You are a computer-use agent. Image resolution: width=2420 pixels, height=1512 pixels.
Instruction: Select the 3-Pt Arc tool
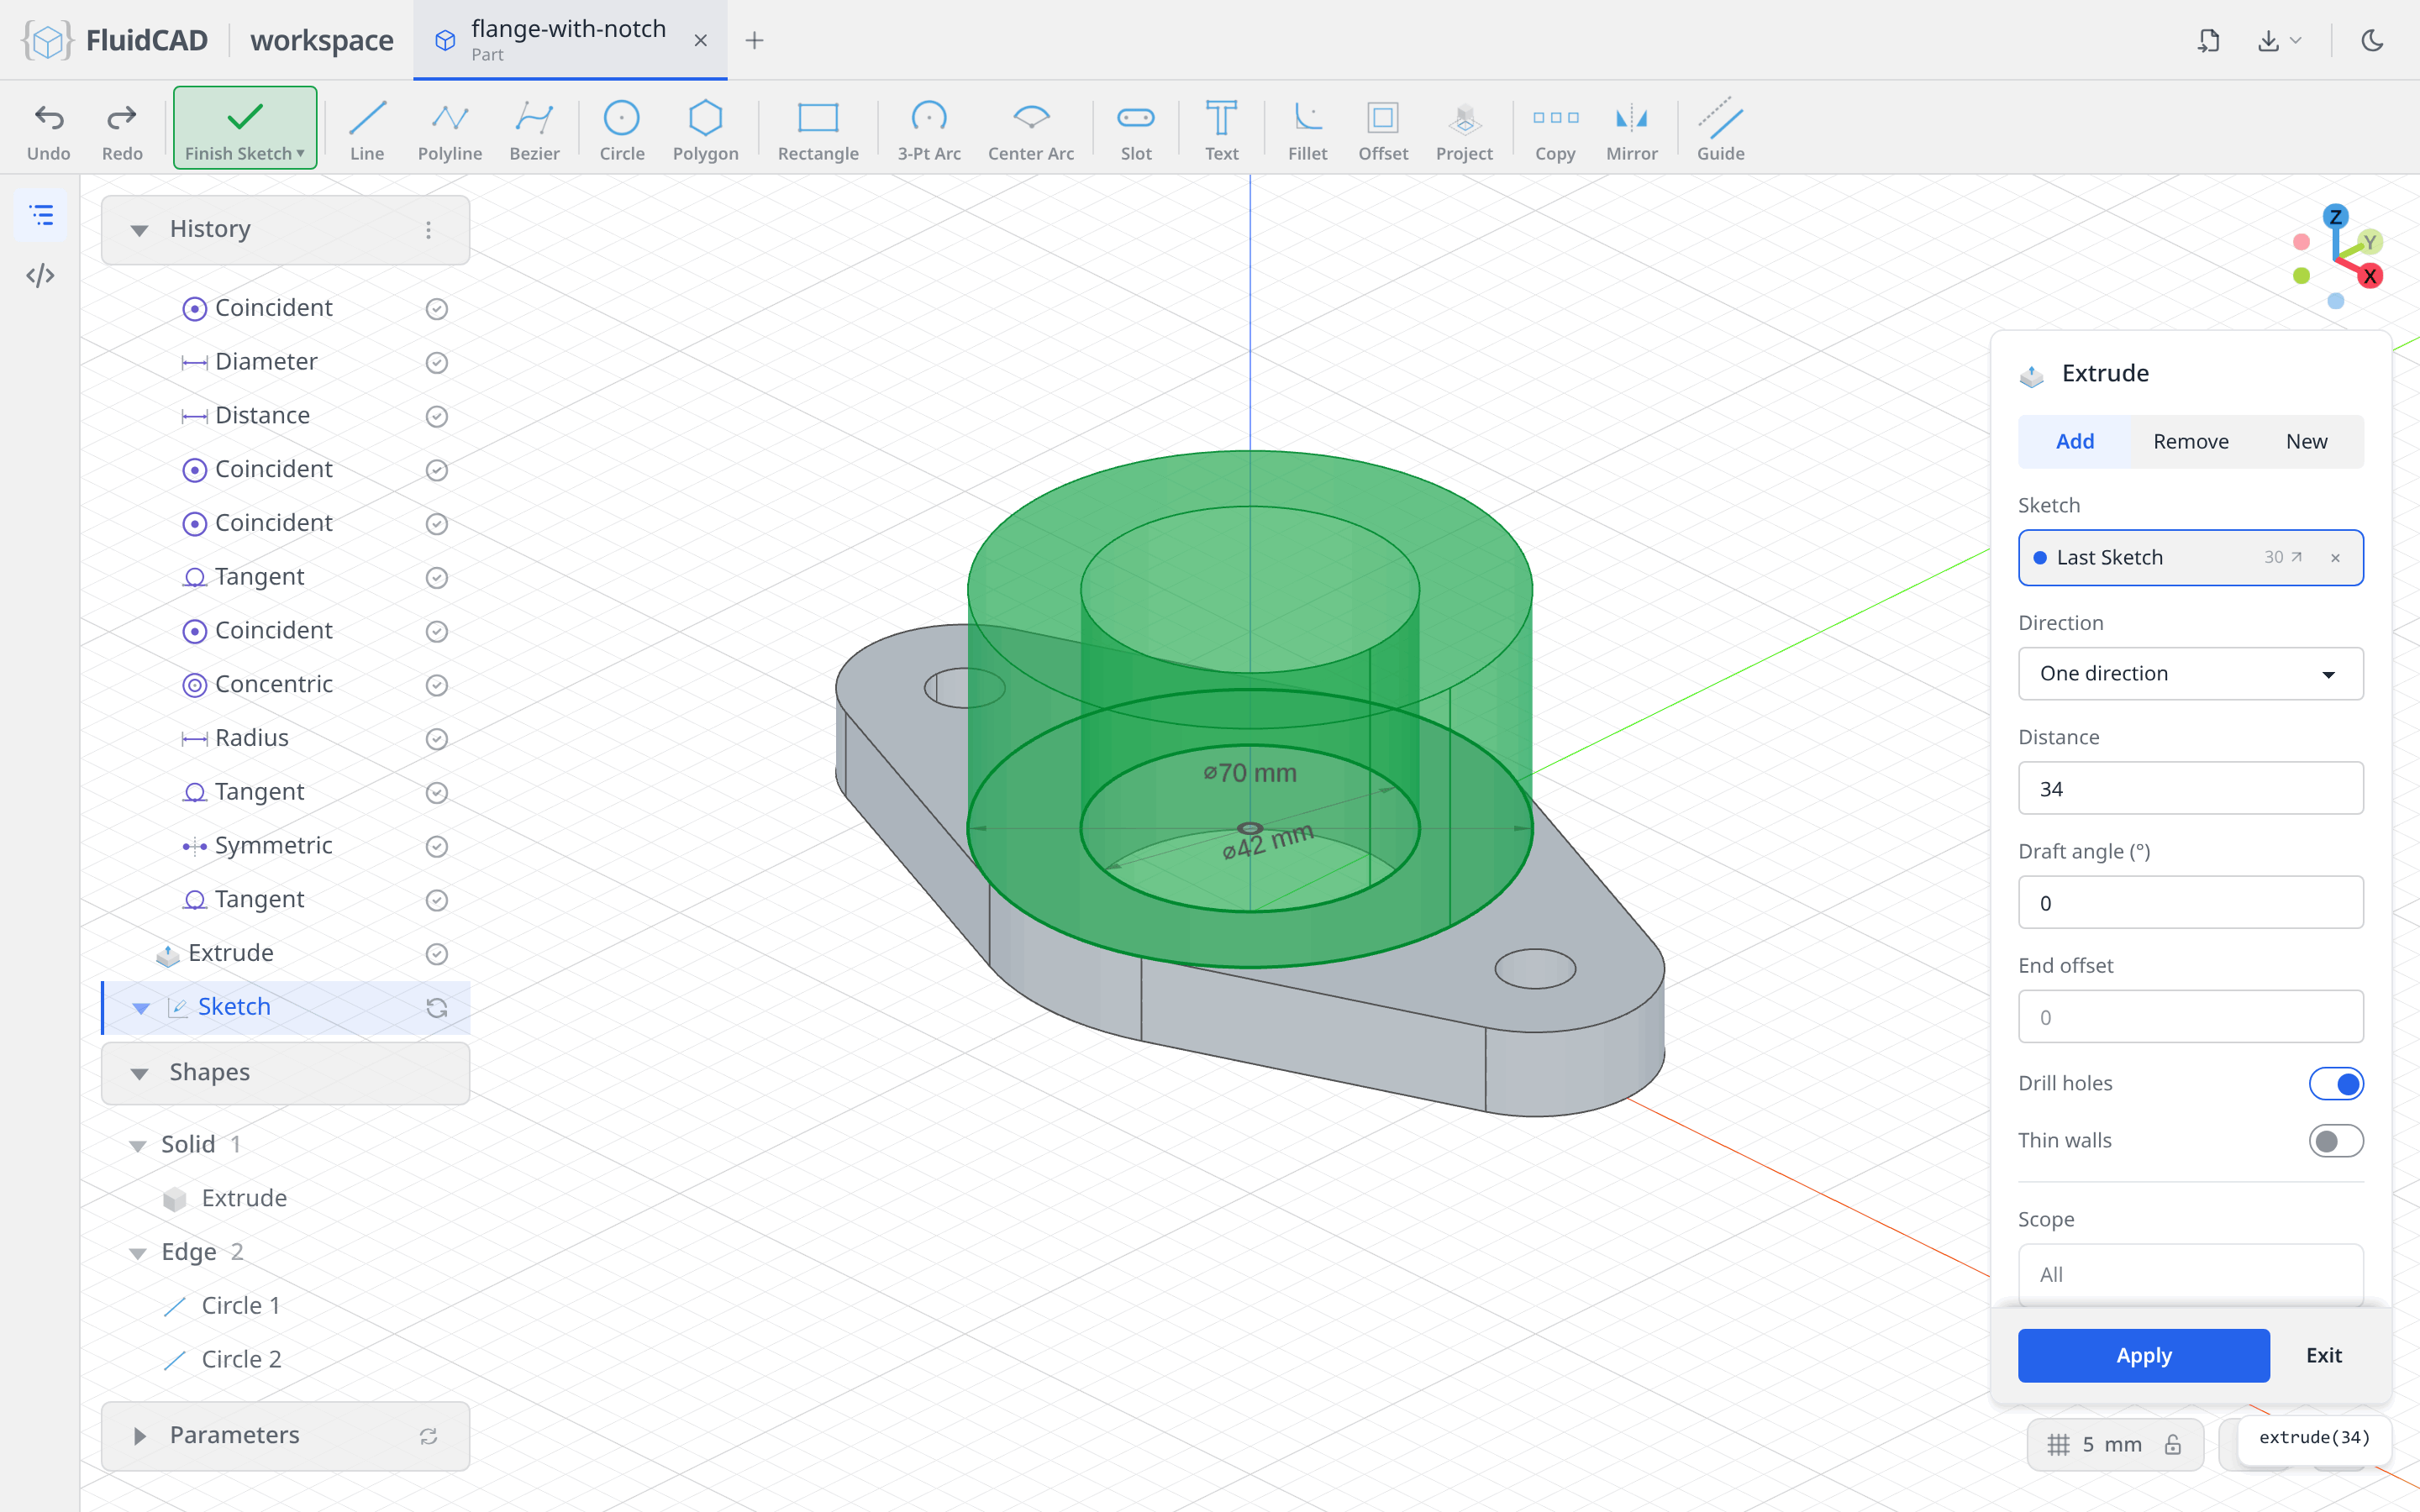click(929, 130)
